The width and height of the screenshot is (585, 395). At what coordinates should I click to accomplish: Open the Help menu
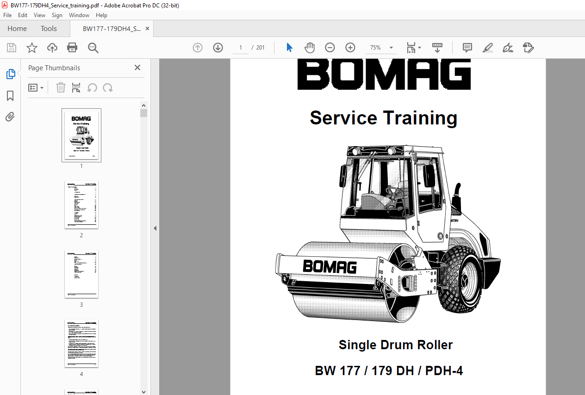pyautogui.click(x=101, y=15)
